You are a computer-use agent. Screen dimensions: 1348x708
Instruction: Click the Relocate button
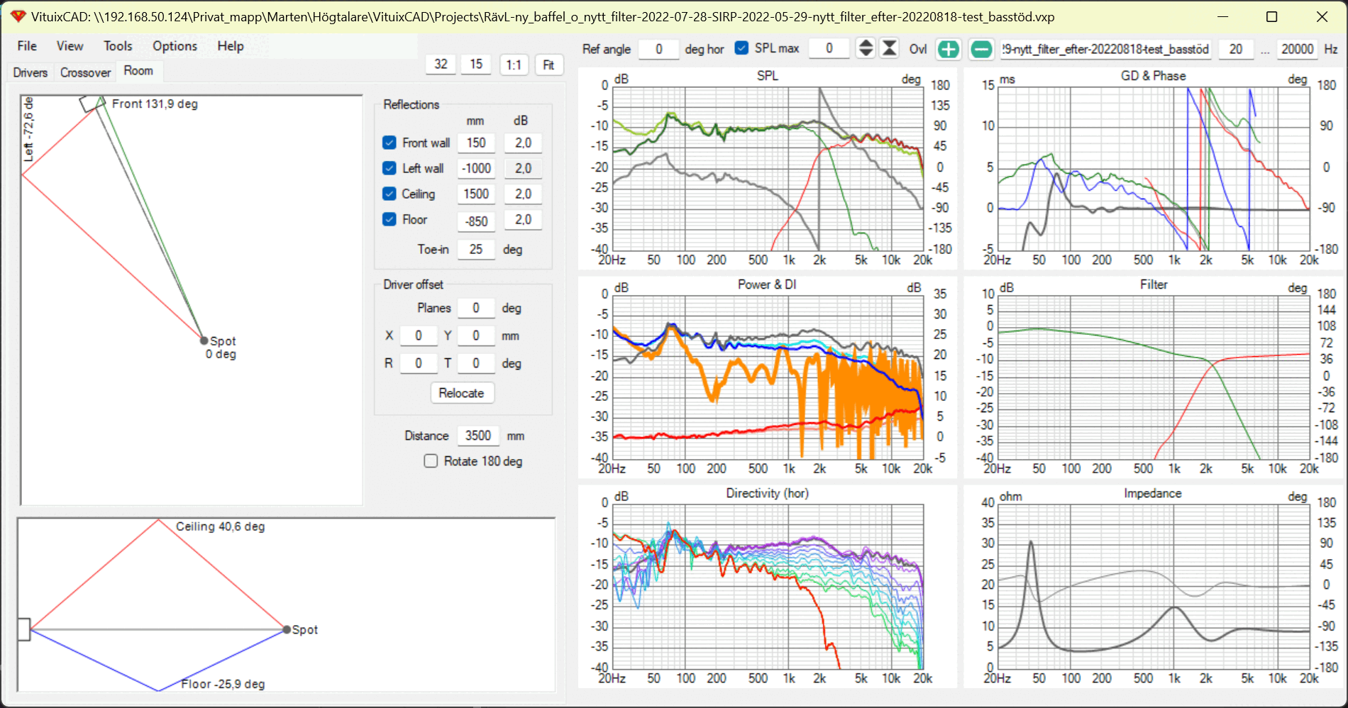click(462, 393)
